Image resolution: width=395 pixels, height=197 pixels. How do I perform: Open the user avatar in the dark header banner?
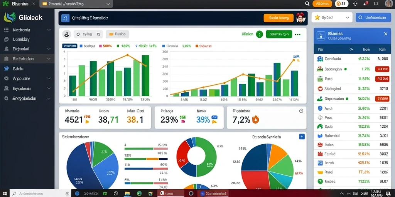(x=300, y=18)
